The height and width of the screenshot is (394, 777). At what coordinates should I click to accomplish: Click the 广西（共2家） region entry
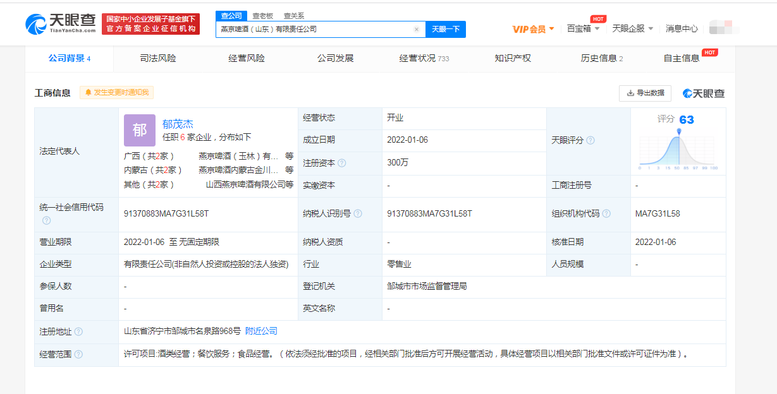coord(149,156)
